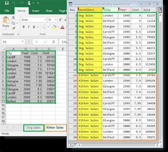
Task: Click the Format Painter brush icon
Action: (x=13, y=28)
